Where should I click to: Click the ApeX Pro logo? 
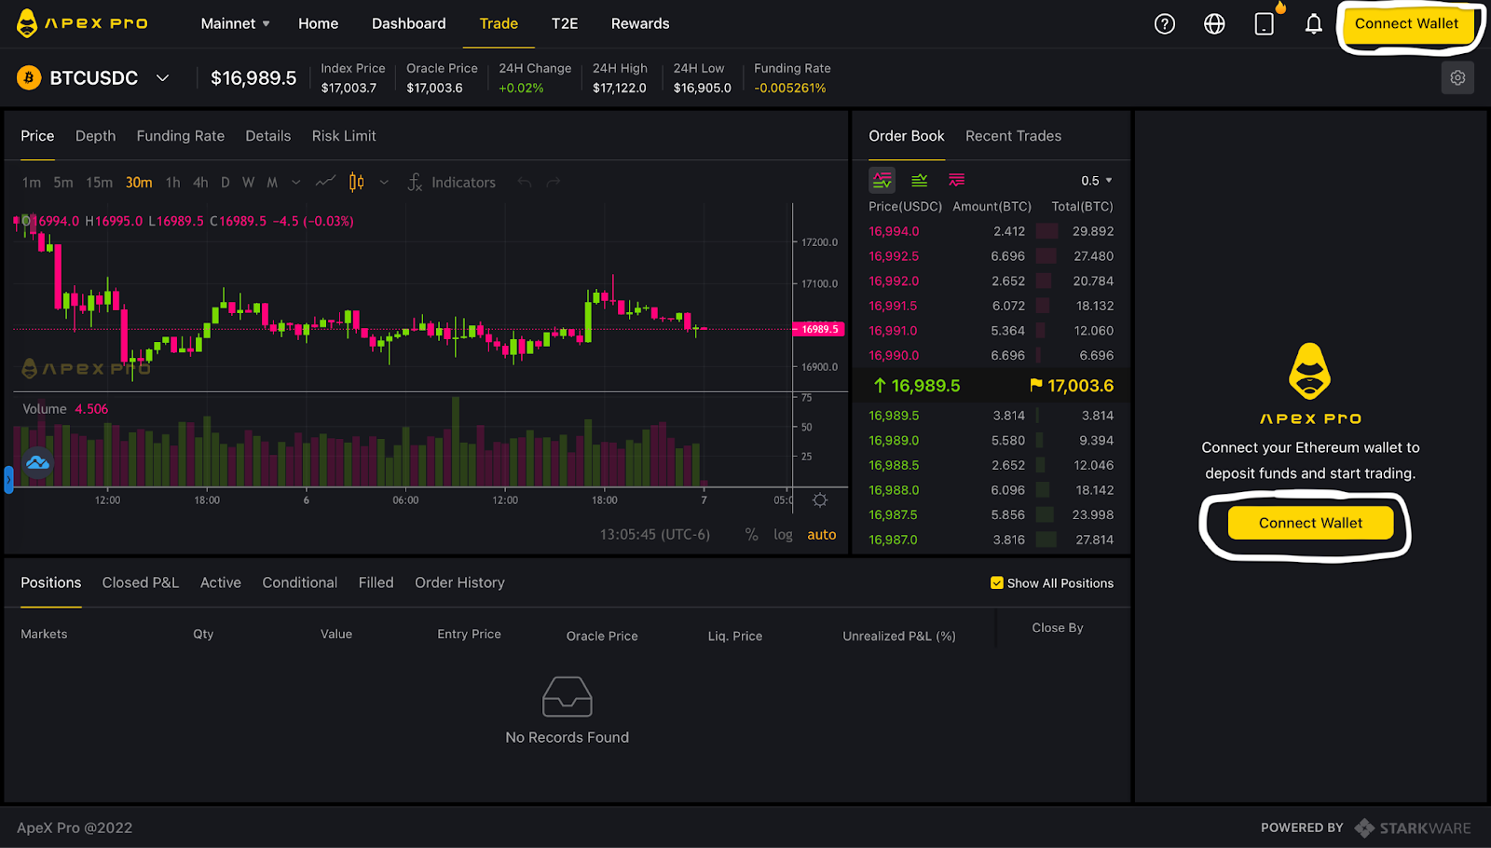coord(82,23)
